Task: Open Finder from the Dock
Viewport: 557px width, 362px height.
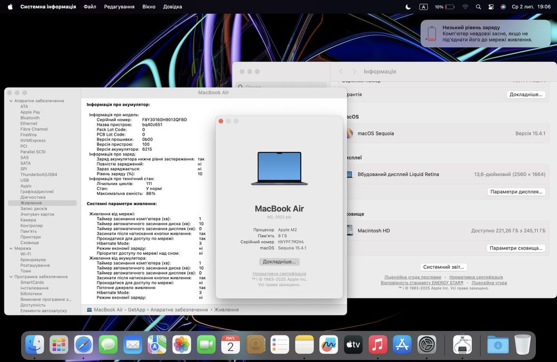Action: (35, 344)
